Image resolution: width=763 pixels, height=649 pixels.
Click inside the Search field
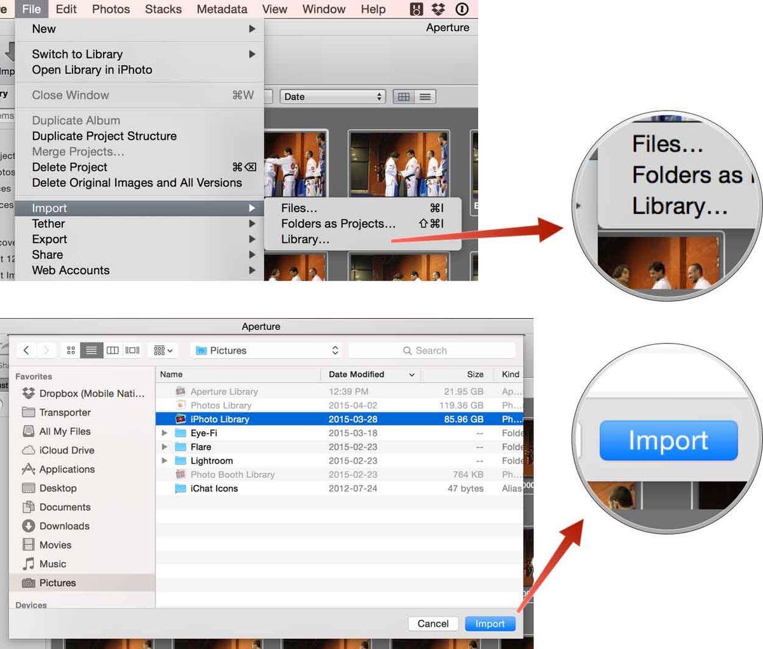pos(432,350)
